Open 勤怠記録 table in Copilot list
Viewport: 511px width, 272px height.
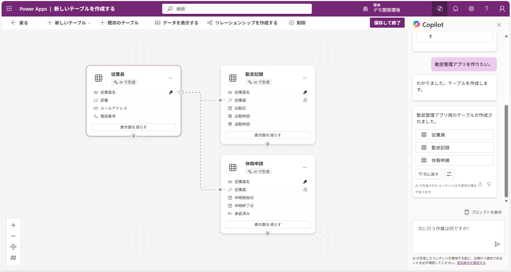click(455, 147)
